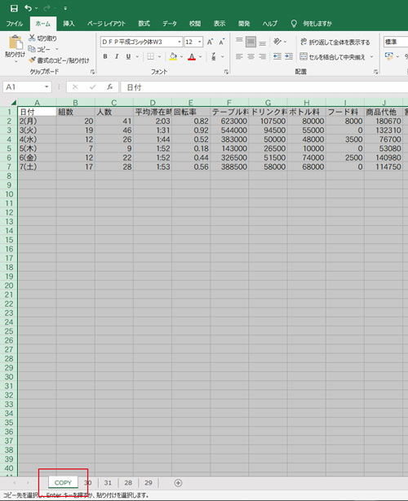
Task: Click the increase indent icon
Action: pyautogui.click(x=289, y=56)
